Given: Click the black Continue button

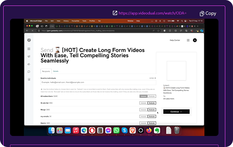Looking at the screenshot, I should point(176,112).
